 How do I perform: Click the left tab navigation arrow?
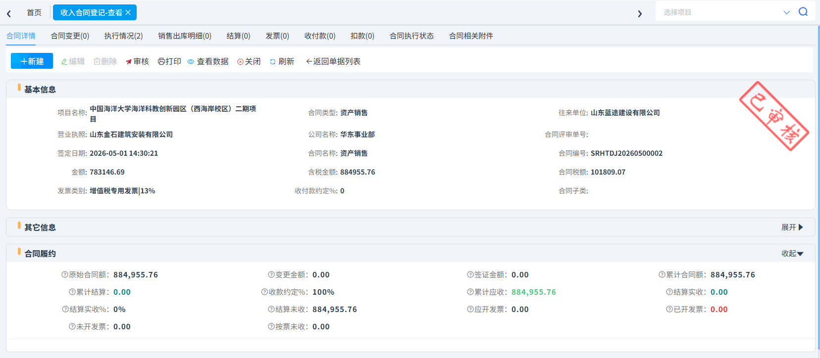(x=9, y=14)
